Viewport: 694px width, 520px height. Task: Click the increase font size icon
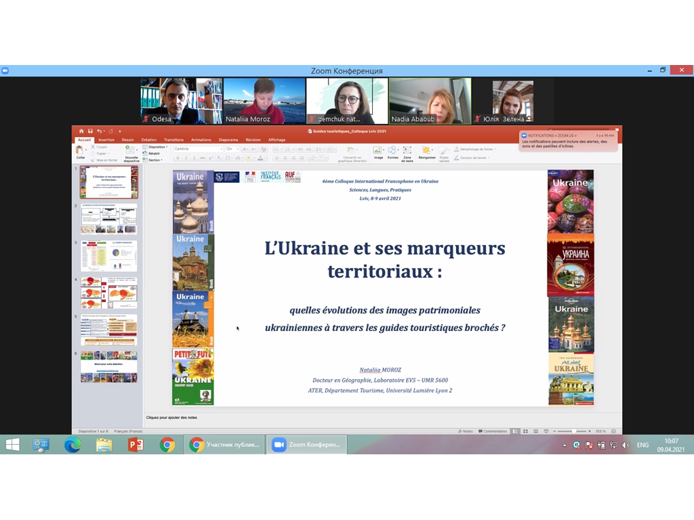(245, 149)
